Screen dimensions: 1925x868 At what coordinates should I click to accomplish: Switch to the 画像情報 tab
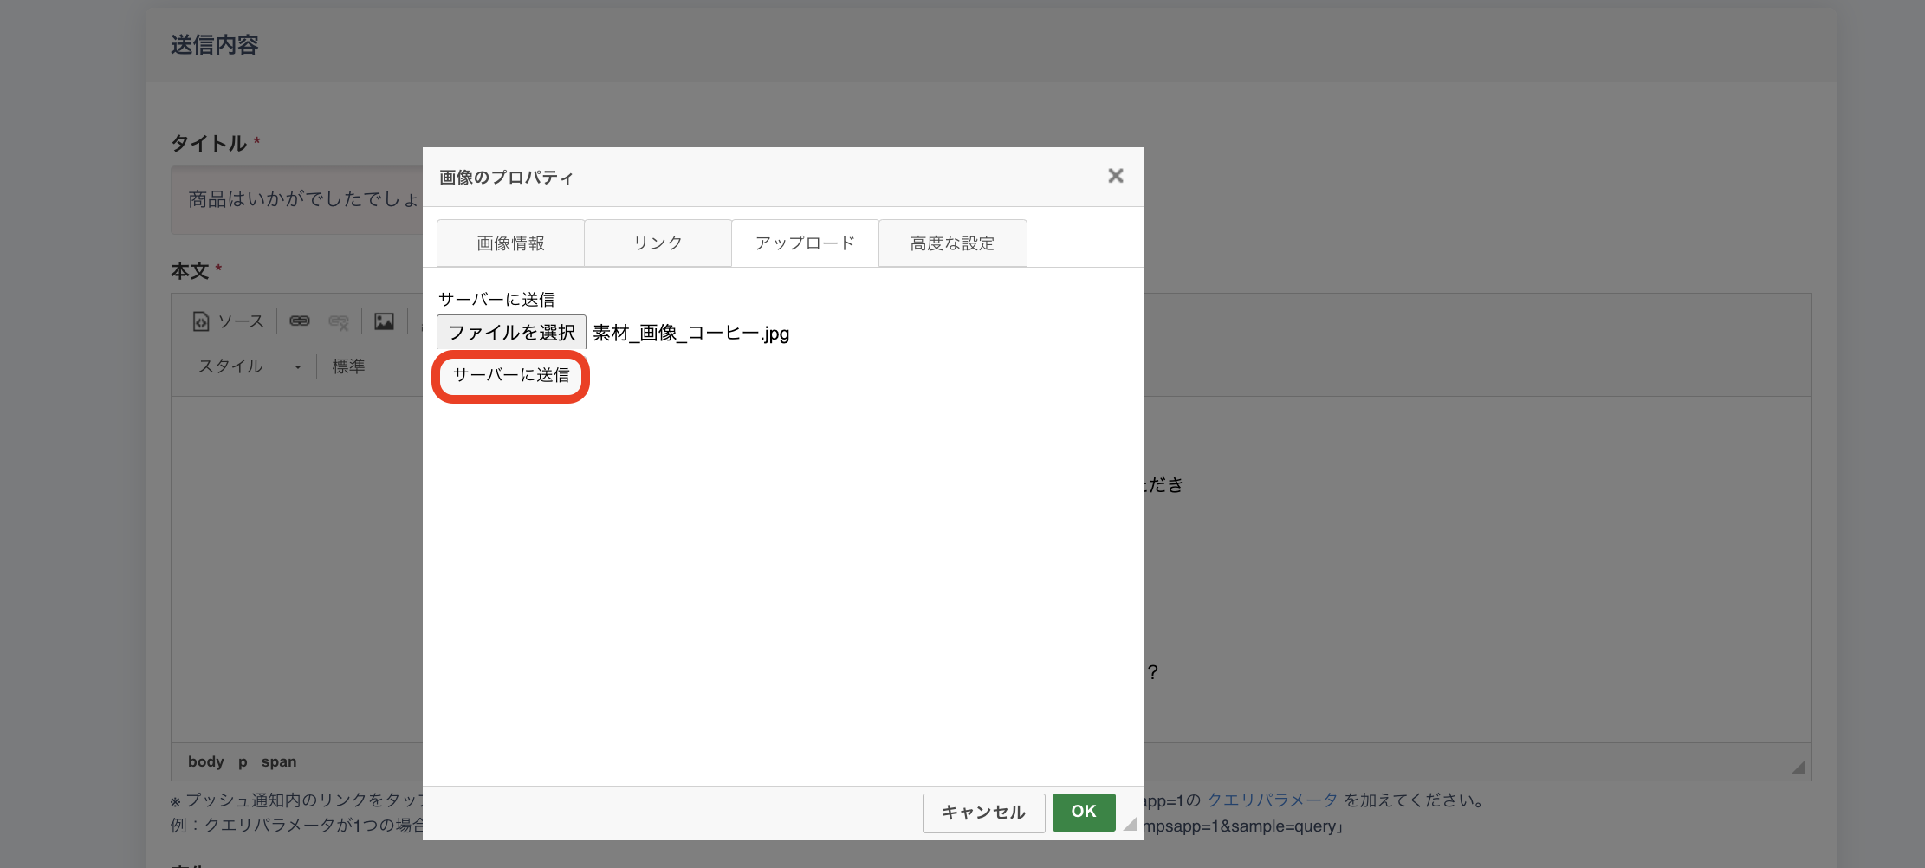510,243
